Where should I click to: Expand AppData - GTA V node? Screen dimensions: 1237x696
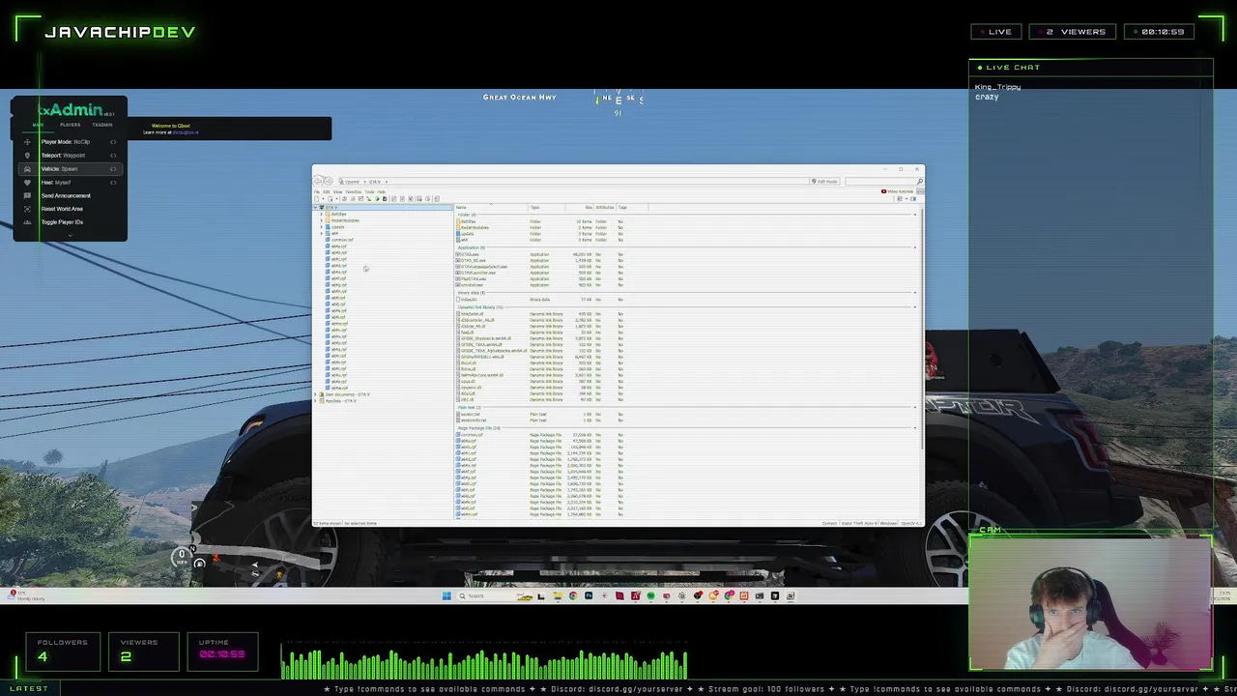(315, 401)
